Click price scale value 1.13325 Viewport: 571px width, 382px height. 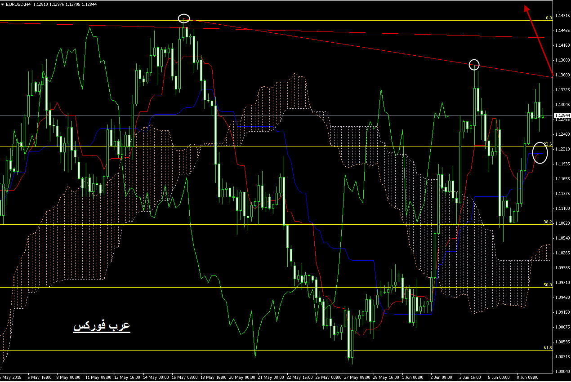(x=562, y=90)
